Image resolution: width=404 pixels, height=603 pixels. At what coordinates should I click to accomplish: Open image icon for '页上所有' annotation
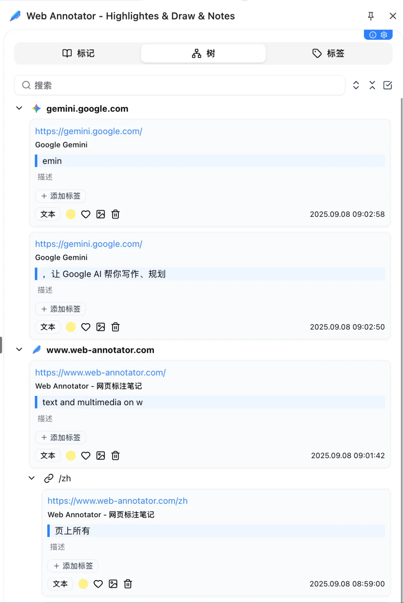[x=113, y=584]
